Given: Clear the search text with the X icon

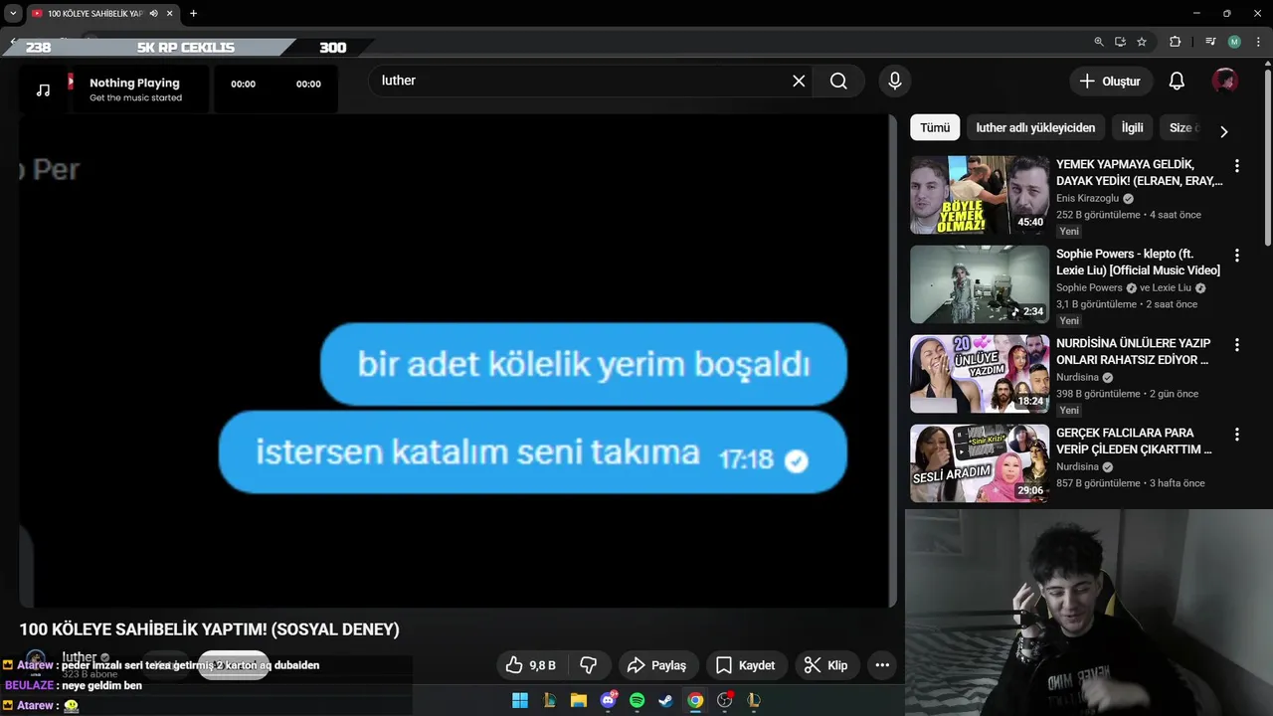Looking at the screenshot, I should pyautogui.click(x=799, y=81).
